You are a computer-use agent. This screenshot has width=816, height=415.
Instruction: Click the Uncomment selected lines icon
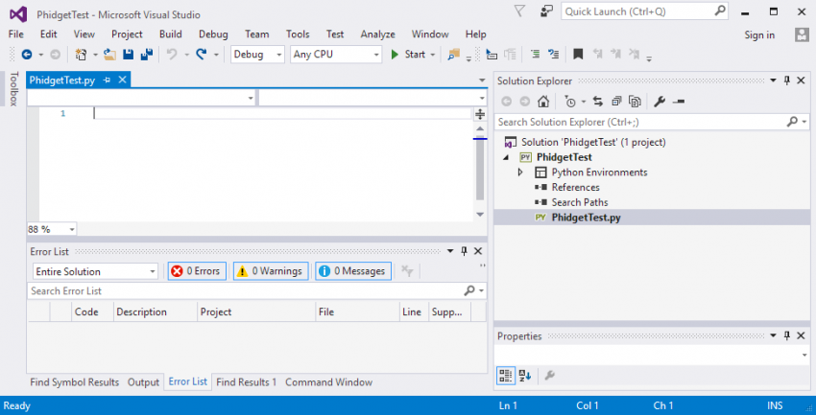coord(554,54)
